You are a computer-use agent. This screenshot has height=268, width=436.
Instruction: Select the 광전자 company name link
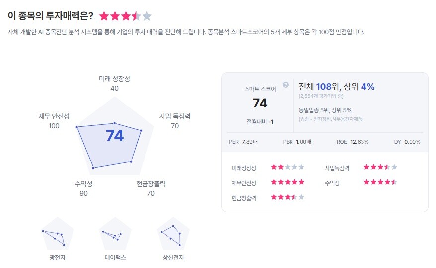click(x=58, y=258)
